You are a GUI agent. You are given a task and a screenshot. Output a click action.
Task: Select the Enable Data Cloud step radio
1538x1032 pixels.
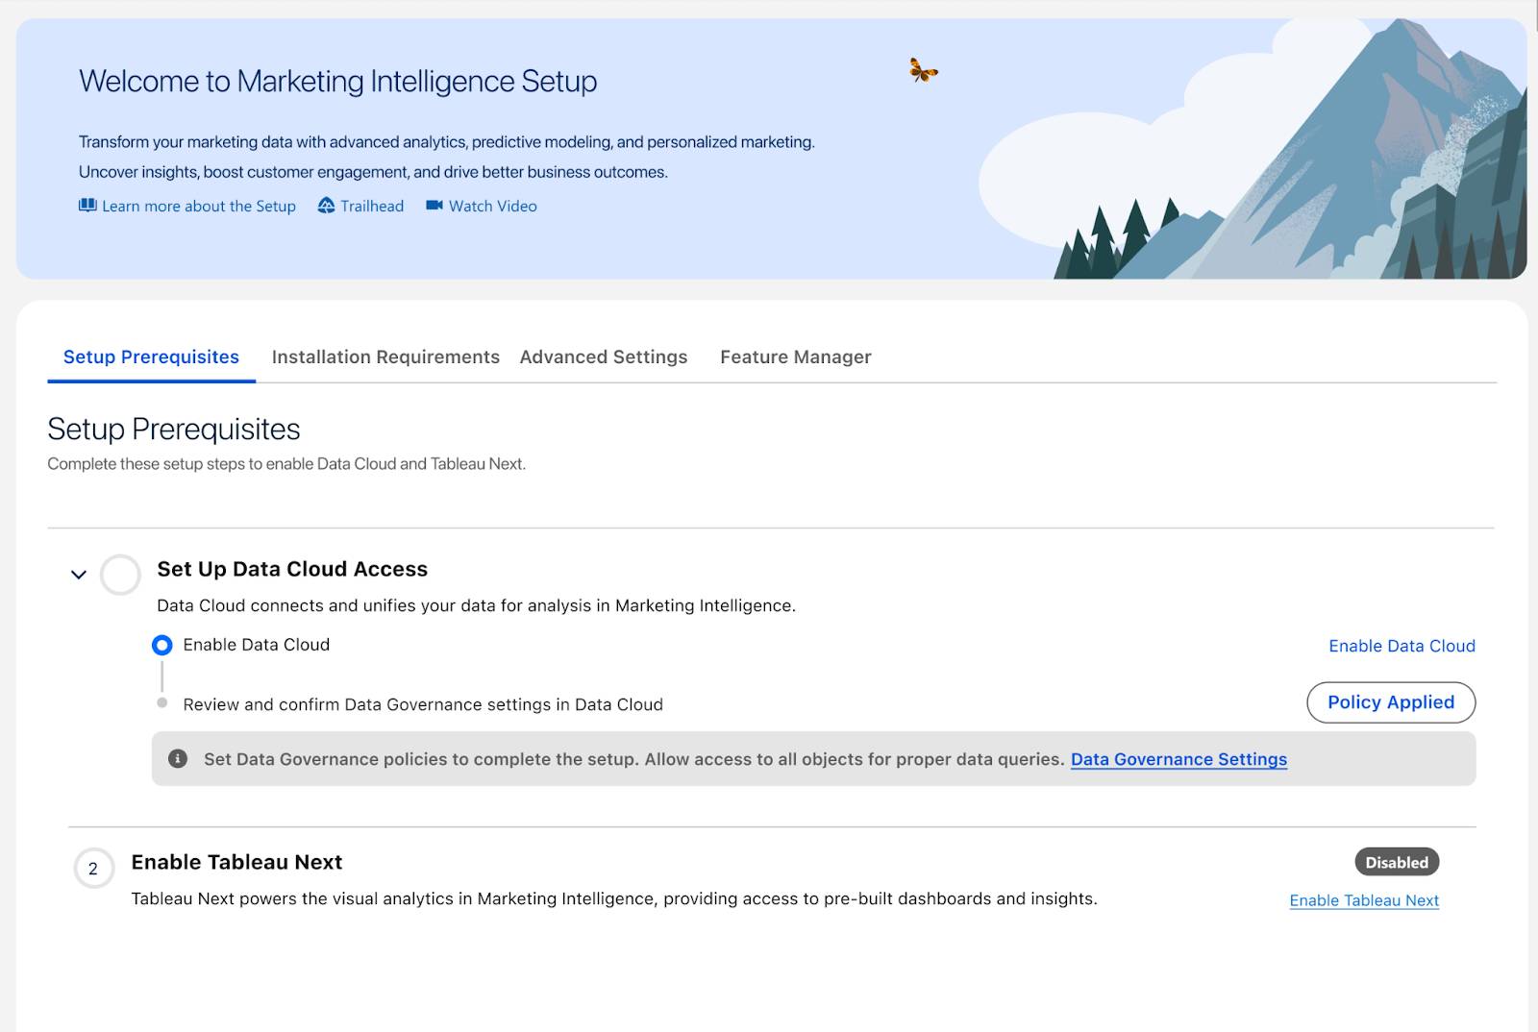click(x=162, y=645)
